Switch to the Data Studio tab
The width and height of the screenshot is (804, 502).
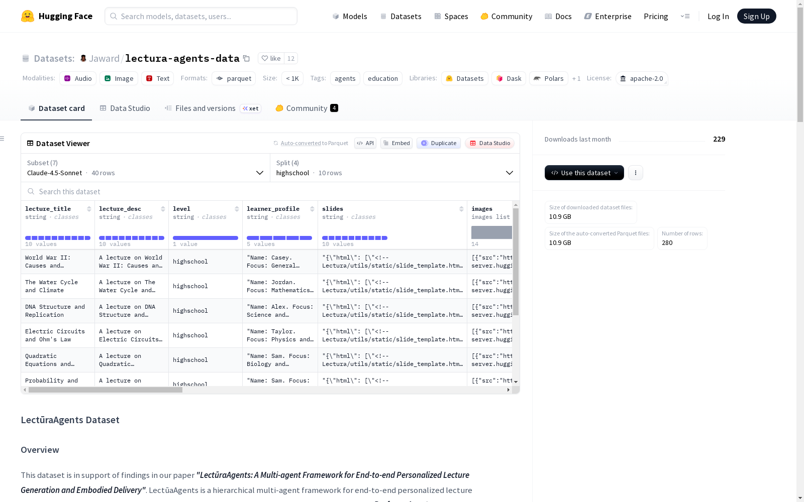point(125,108)
